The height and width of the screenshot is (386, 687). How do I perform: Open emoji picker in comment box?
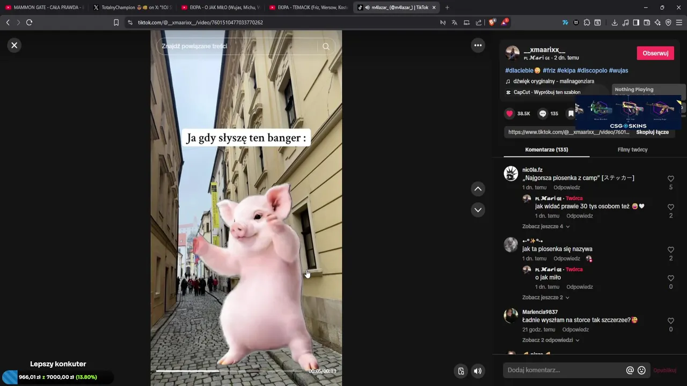(x=641, y=370)
